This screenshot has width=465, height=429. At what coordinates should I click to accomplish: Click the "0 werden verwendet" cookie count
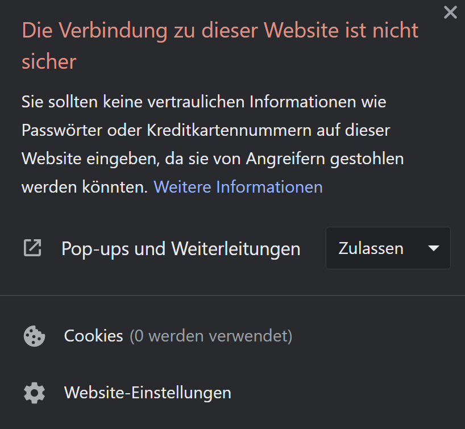click(211, 336)
